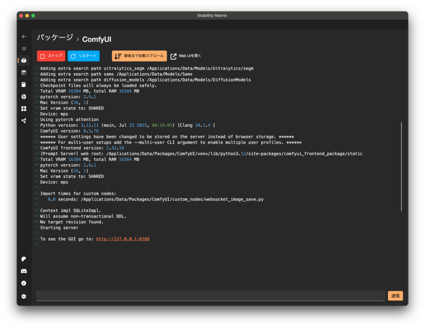This screenshot has height=328, width=425.
Task: Open the Packages box icon in sidebar
Action: 24,61
